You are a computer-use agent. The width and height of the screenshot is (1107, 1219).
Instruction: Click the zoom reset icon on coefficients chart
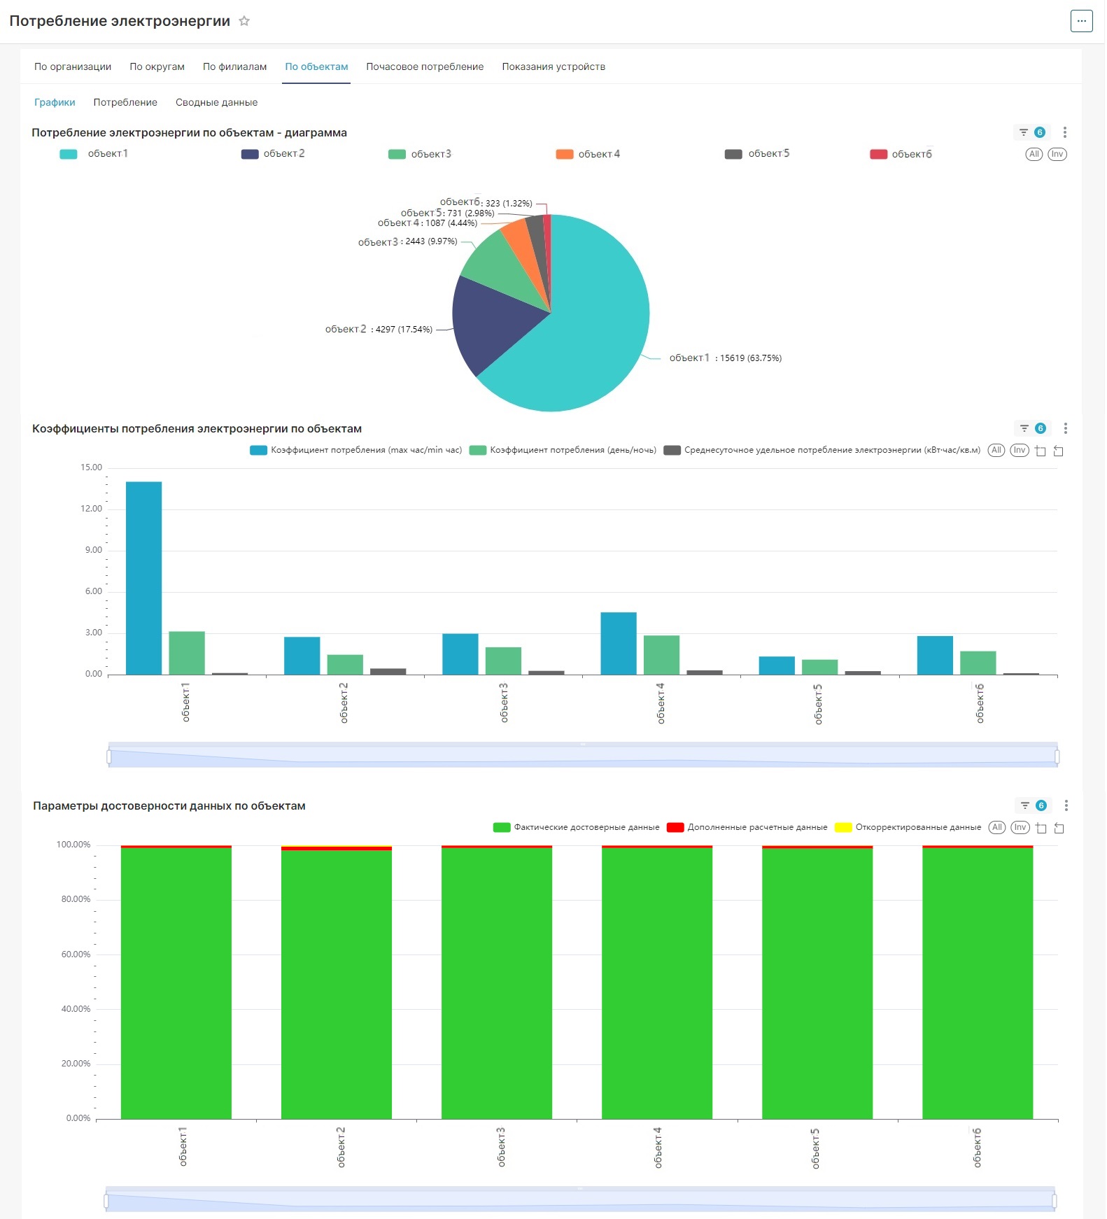[x=1058, y=451]
